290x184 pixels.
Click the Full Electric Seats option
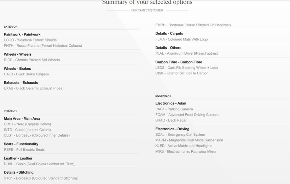24,149
